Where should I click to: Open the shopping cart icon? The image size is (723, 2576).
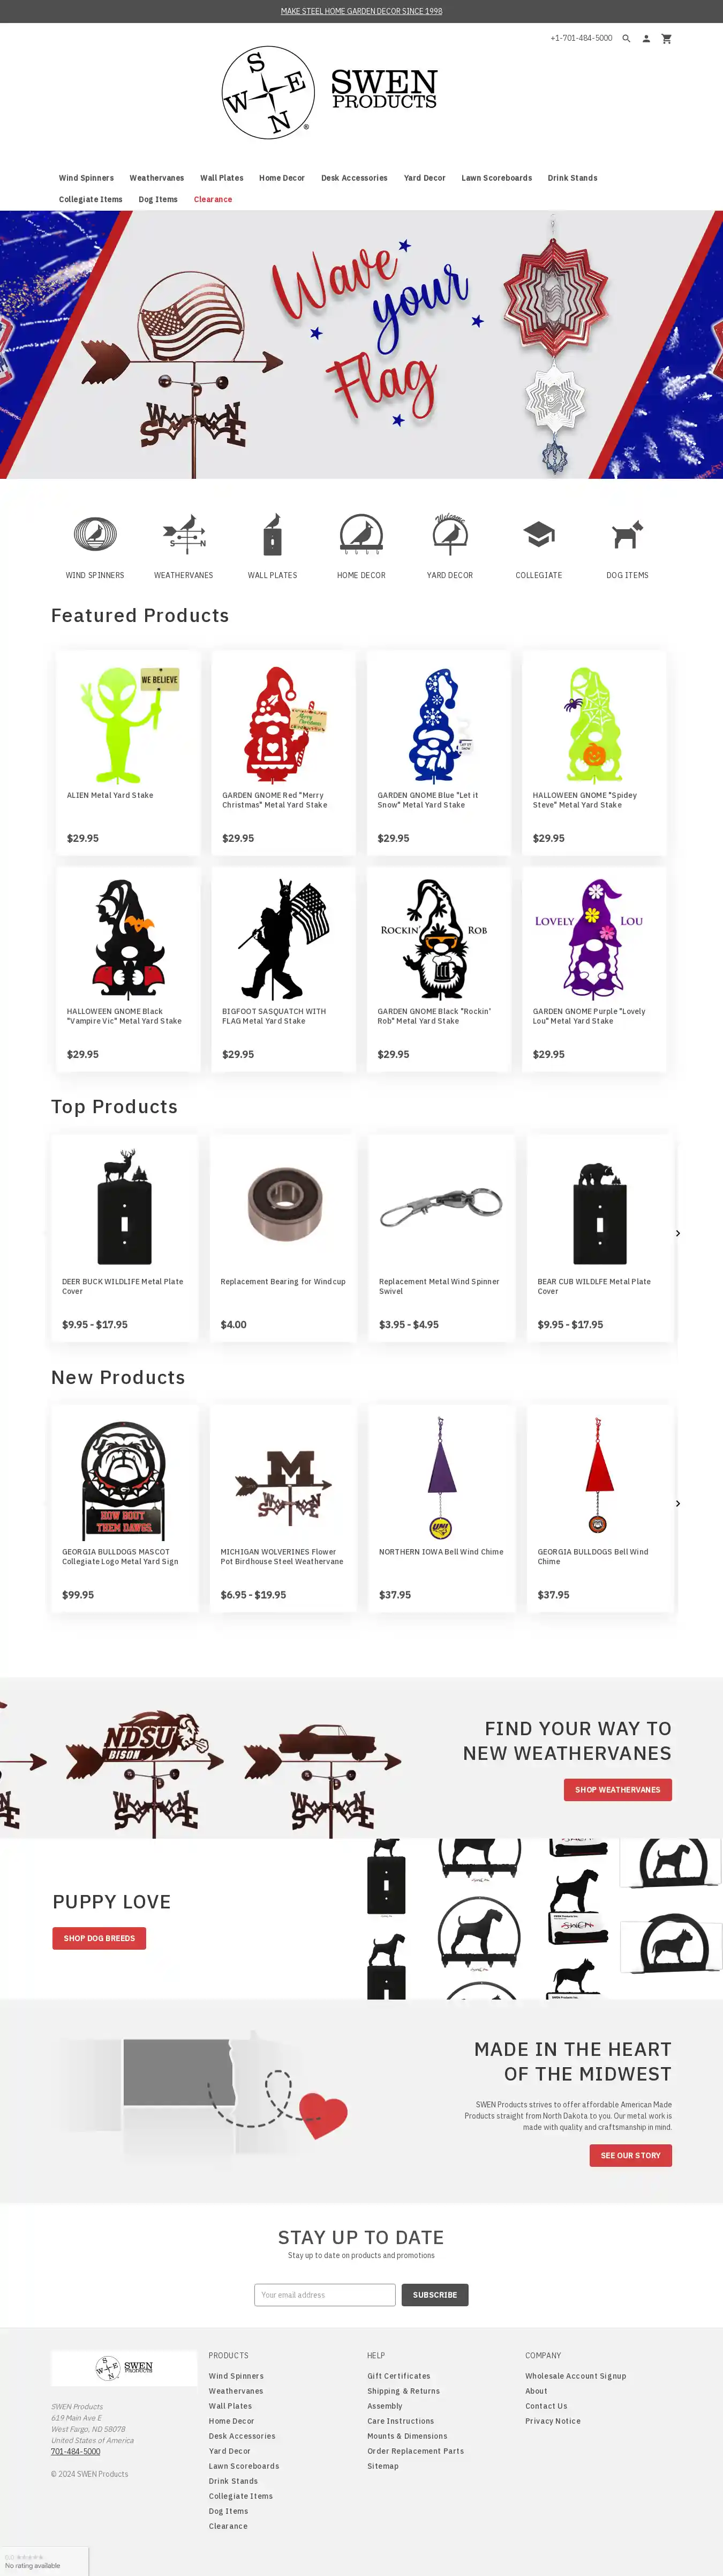pos(666,38)
